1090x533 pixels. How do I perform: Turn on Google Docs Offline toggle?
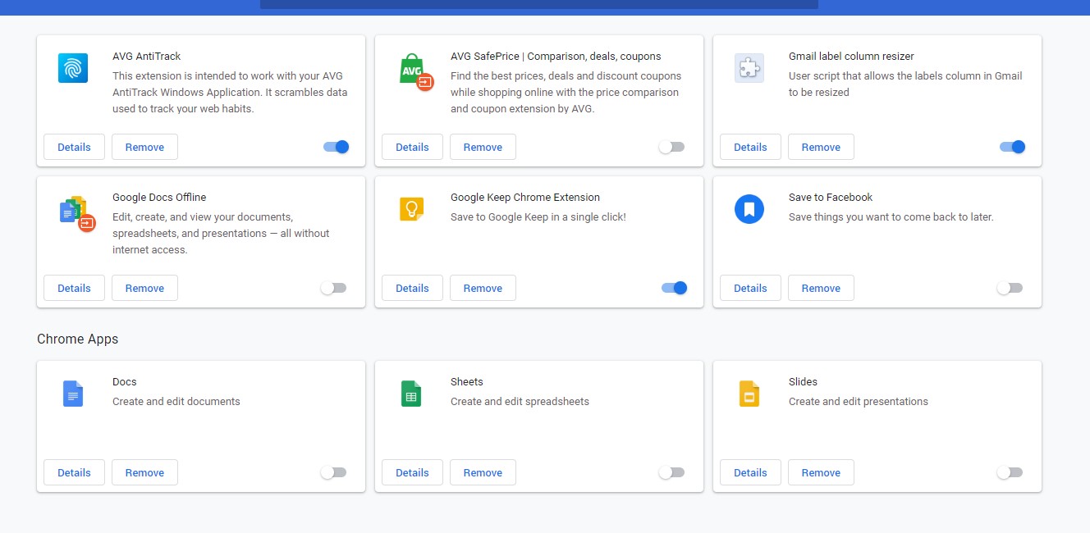point(333,288)
